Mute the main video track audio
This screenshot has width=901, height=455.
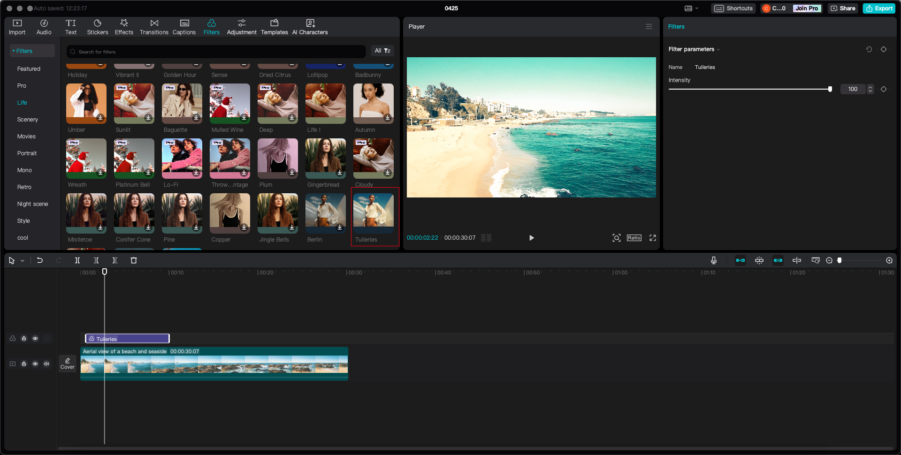(x=46, y=364)
